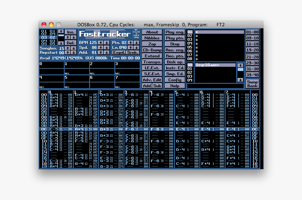Decrement pattern number arrow between Ins. and Del.
The image size is (302, 200).
[x=74, y=37]
